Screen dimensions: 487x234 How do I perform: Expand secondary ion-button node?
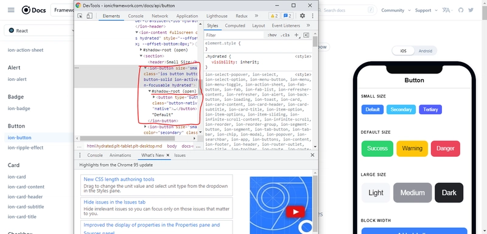point(146,127)
